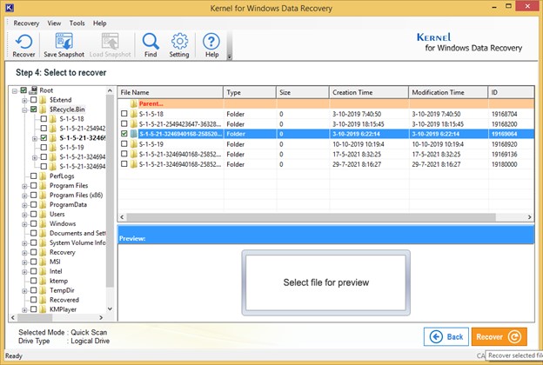543x365 pixels.
Task: Expand the $Extend tree node
Action: pyautogui.click(x=24, y=101)
